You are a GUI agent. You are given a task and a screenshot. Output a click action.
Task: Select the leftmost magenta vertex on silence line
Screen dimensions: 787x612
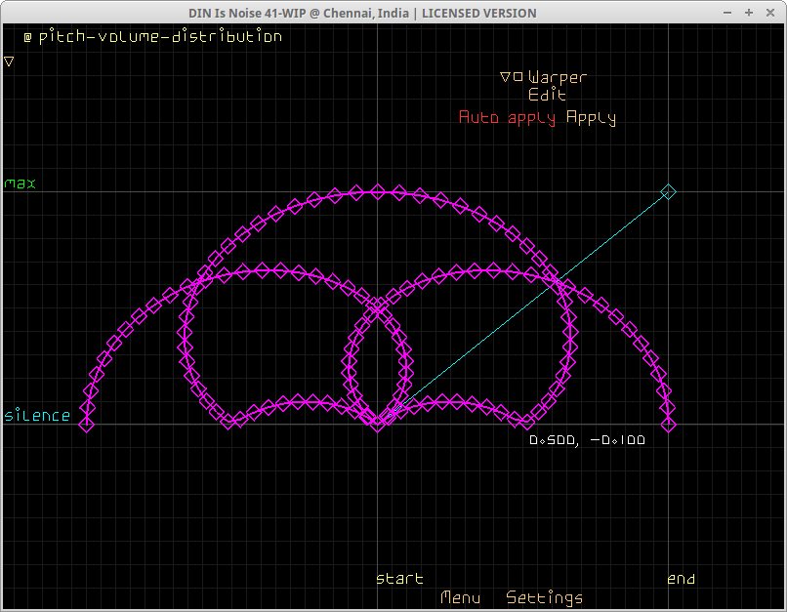pyautogui.click(x=86, y=424)
